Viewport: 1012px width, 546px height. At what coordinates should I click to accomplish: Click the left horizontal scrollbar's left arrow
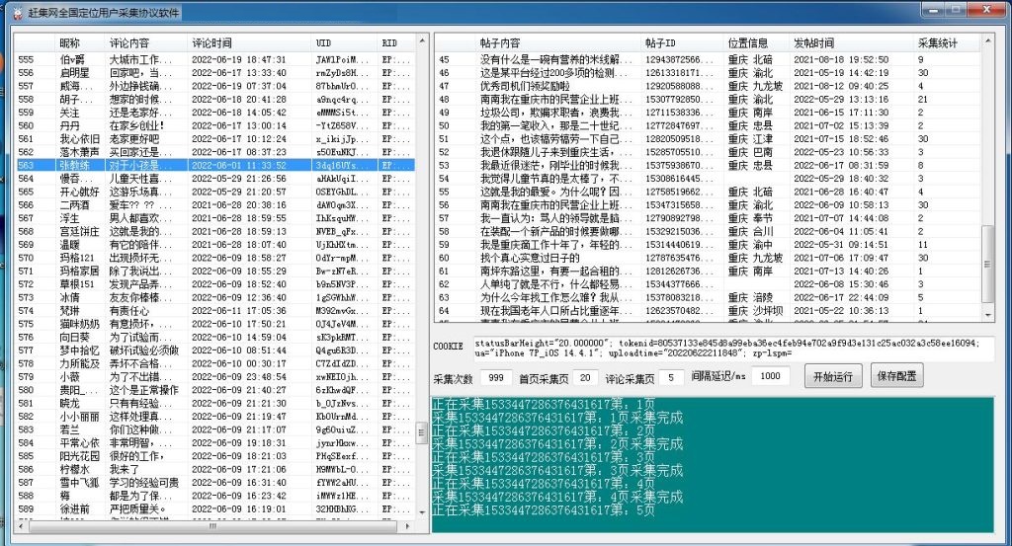(21, 527)
